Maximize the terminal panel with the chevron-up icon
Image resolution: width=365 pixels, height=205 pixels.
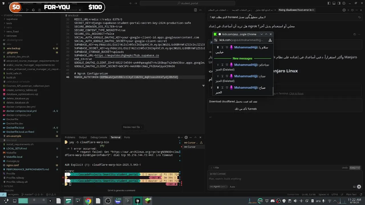tap(195, 137)
